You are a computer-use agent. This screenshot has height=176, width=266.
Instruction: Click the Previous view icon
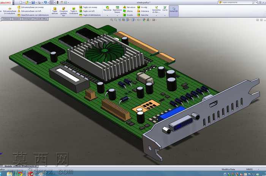point(120,20)
